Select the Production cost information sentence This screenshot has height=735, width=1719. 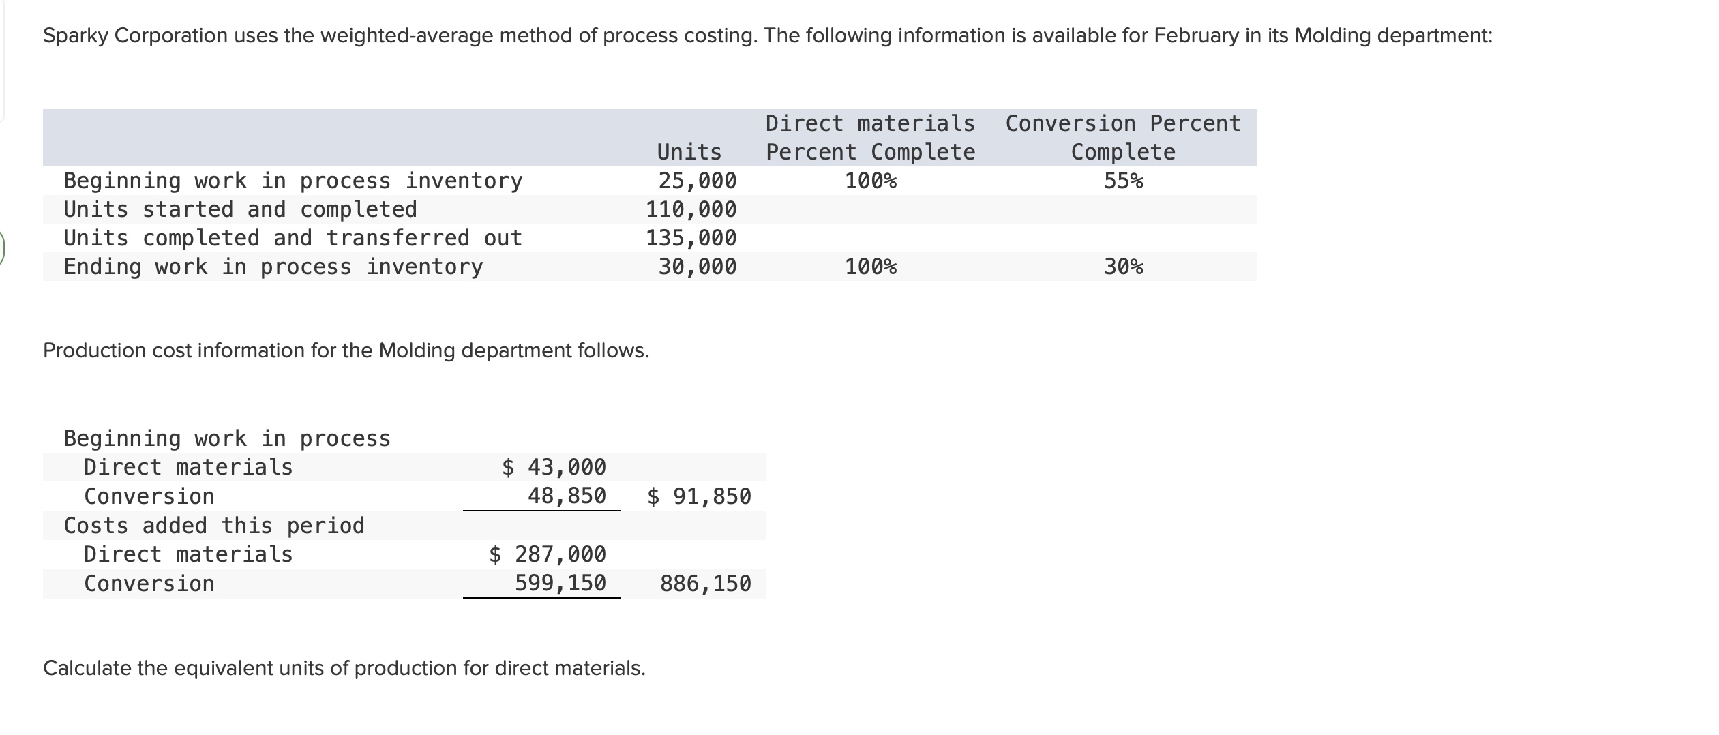(x=346, y=350)
